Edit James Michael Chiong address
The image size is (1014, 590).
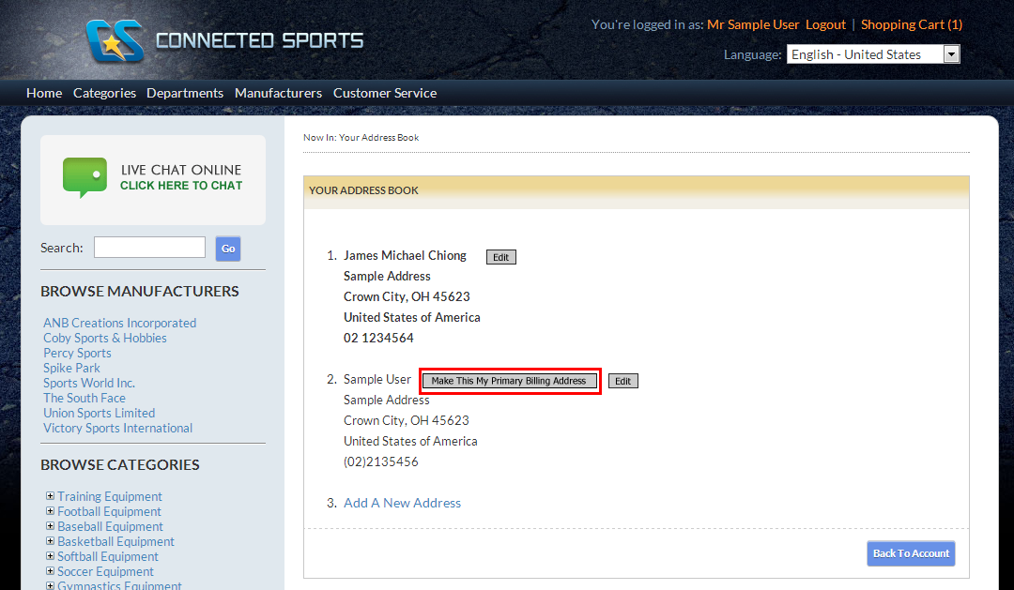501,257
